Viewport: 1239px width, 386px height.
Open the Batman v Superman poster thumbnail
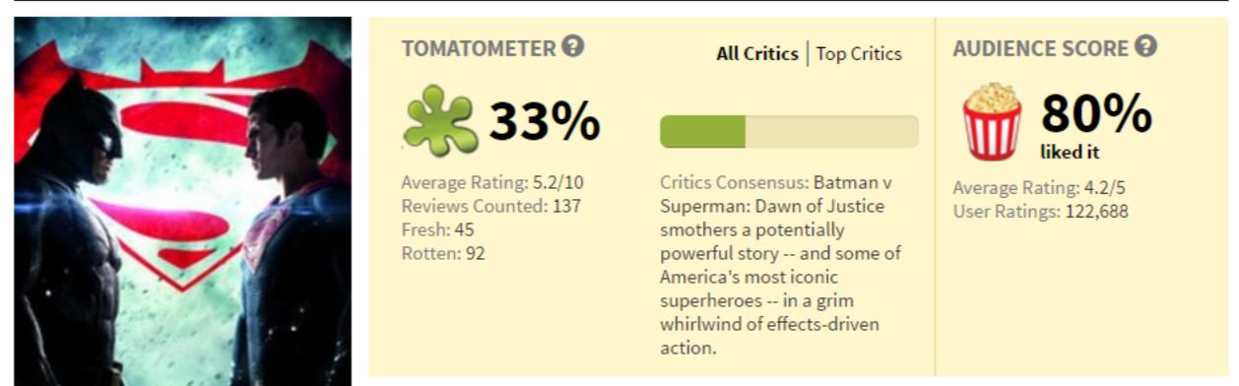point(182,201)
